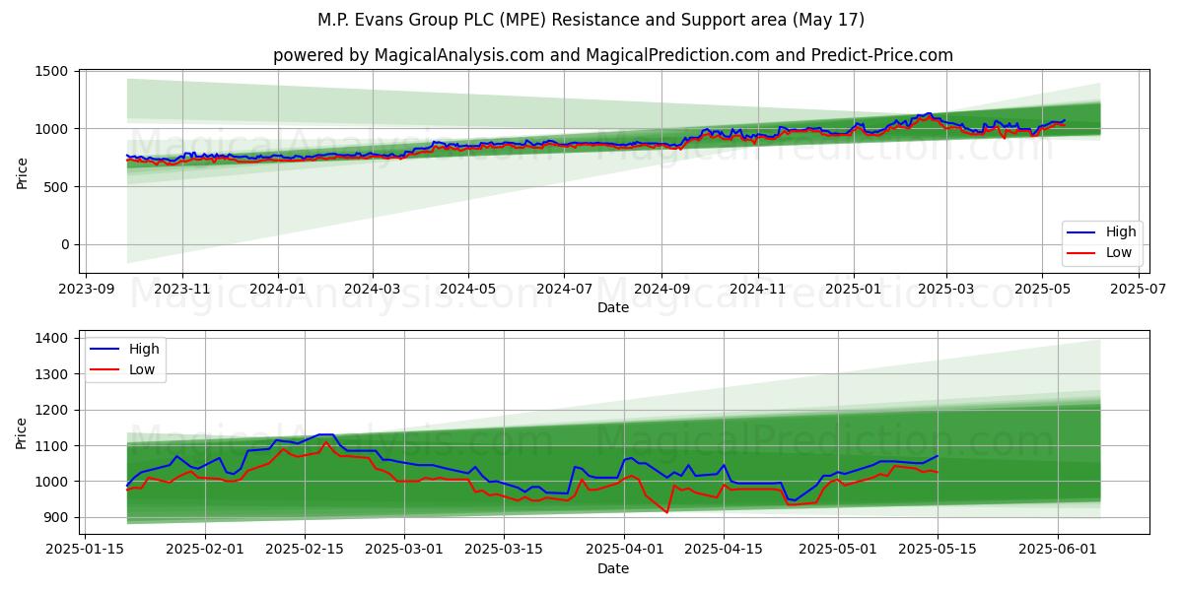The width and height of the screenshot is (1183, 591).
Task: Click the '2025-05-01' date tick
Action: pyautogui.click(x=838, y=550)
